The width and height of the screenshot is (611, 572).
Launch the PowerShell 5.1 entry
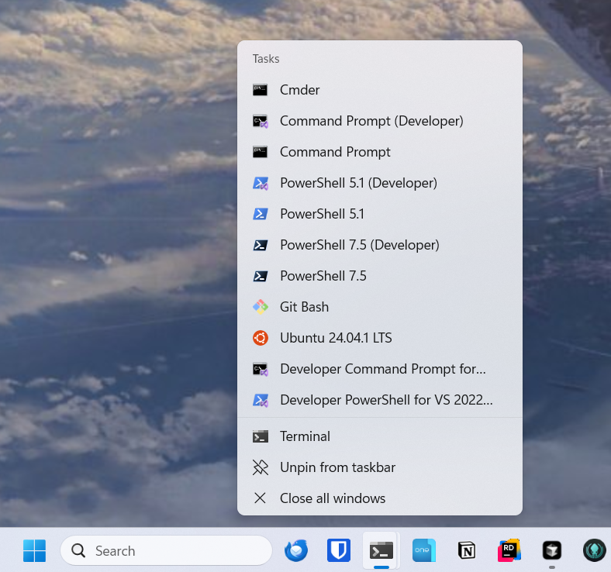click(379, 214)
